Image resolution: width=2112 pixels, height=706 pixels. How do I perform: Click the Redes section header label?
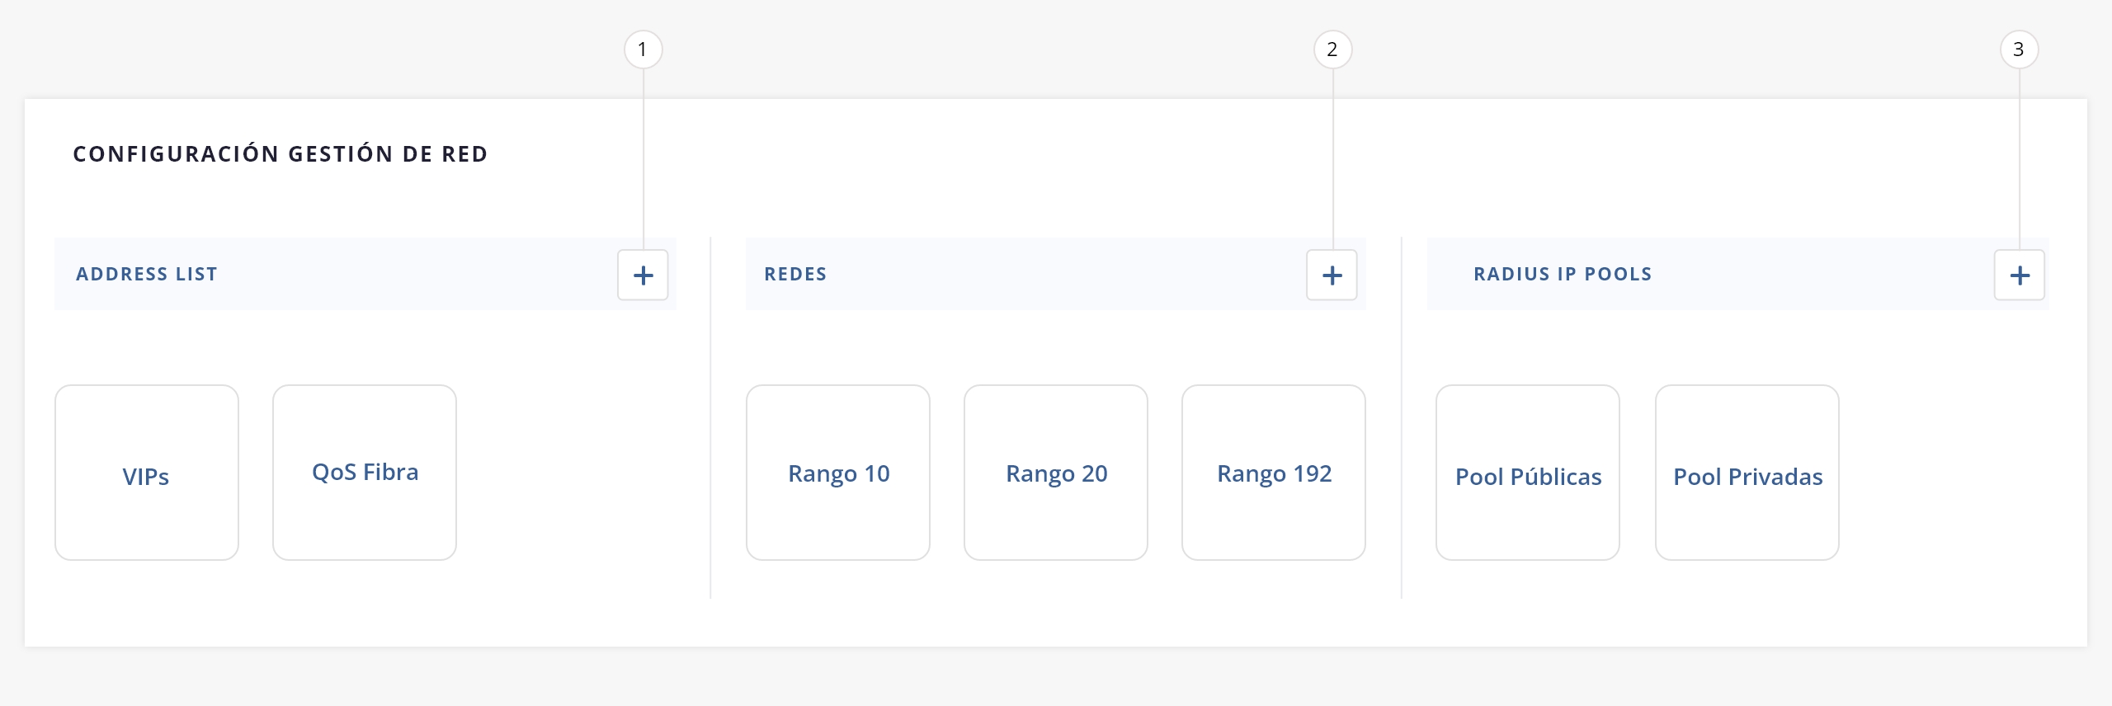[795, 274]
